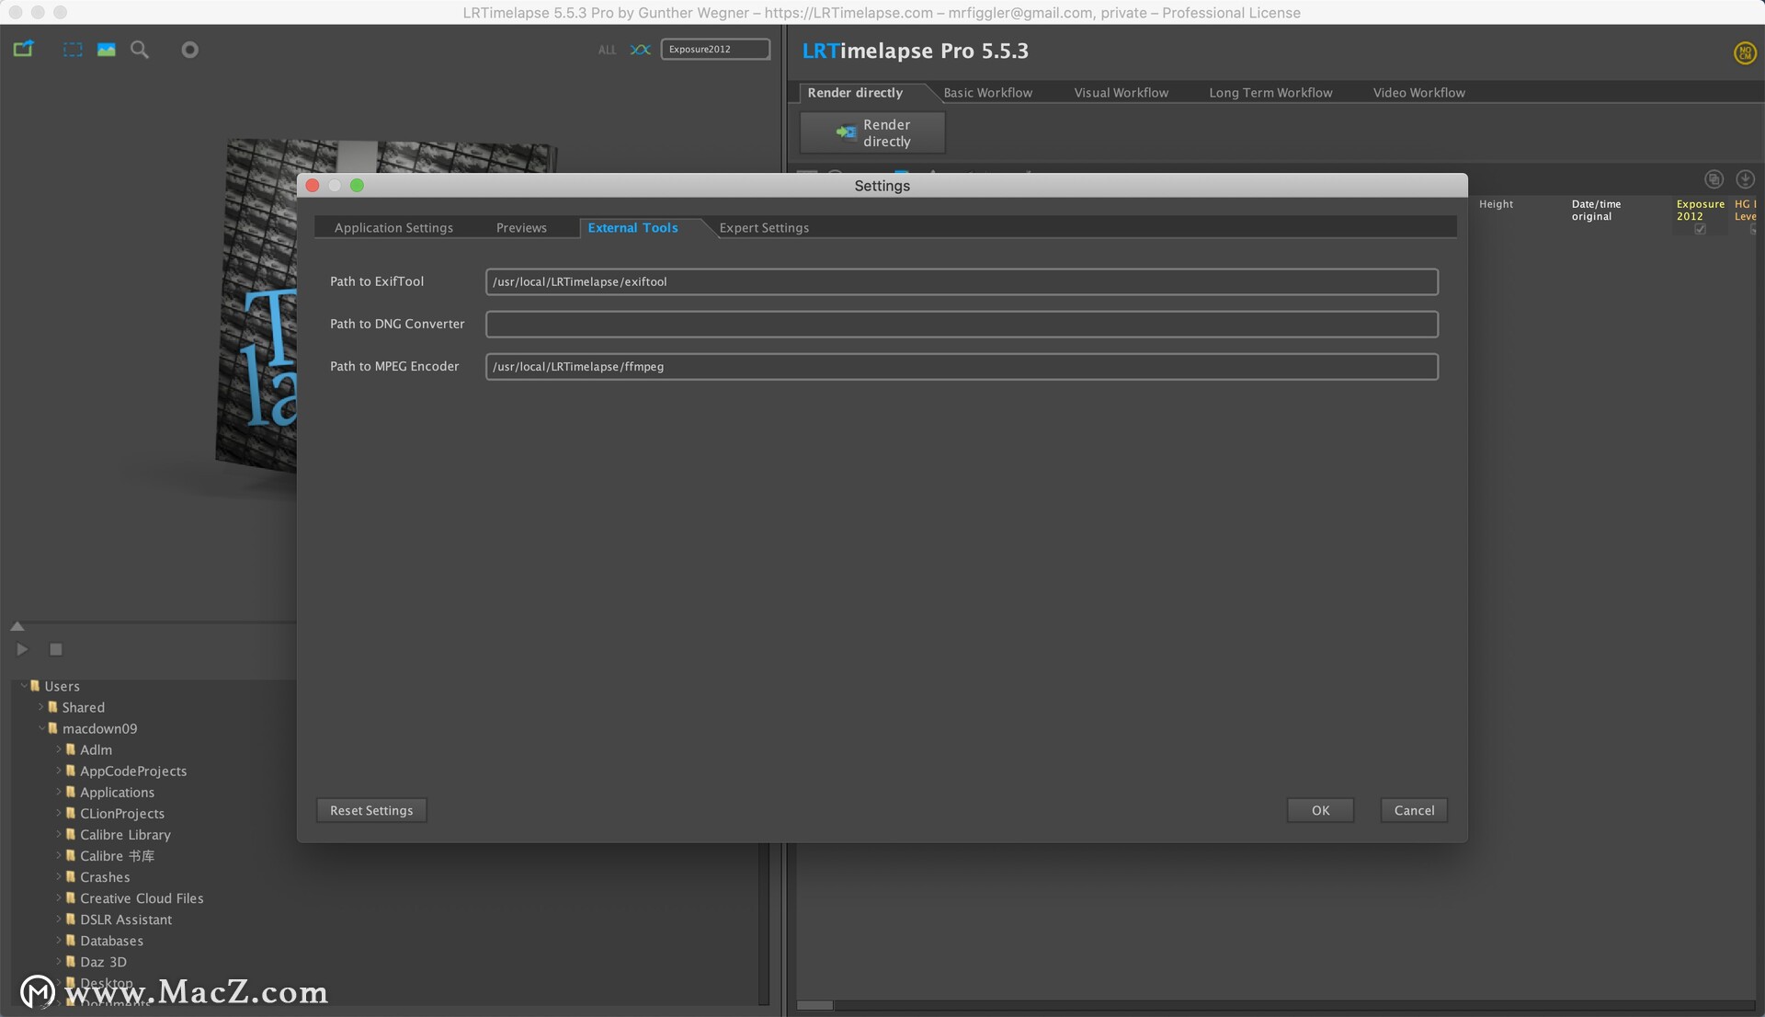The width and height of the screenshot is (1765, 1017).
Task: Open the Application Settings tab
Action: (393, 228)
